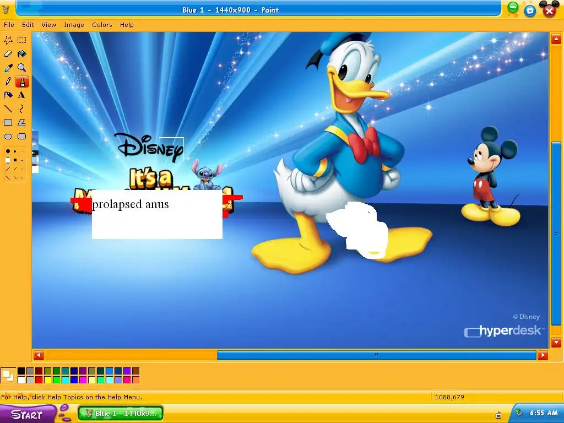
Task: Click the right arrow on horizontal scrollbar
Action: point(543,355)
